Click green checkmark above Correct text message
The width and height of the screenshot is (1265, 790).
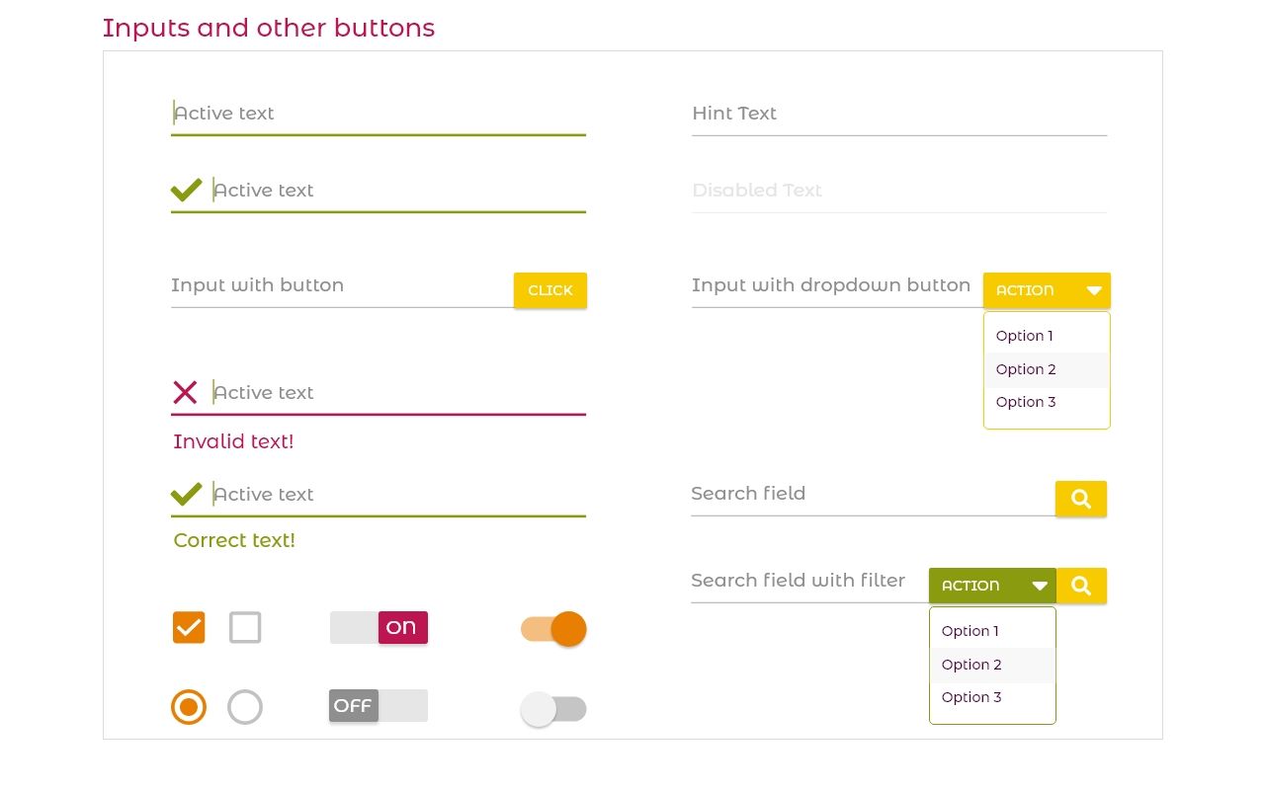pos(186,494)
